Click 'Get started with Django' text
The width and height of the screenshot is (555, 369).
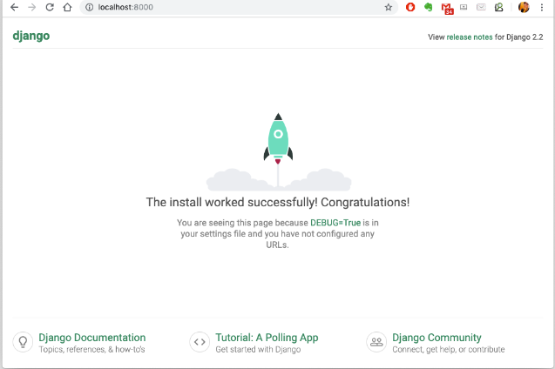[258, 350]
